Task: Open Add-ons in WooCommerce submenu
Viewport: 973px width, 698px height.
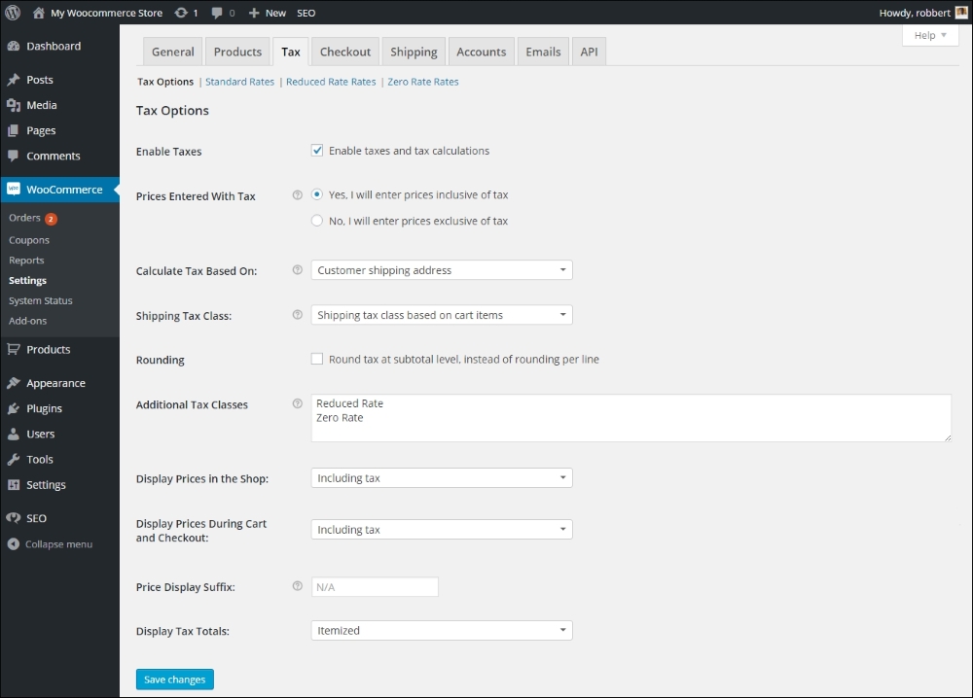Action: tap(28, 321)
